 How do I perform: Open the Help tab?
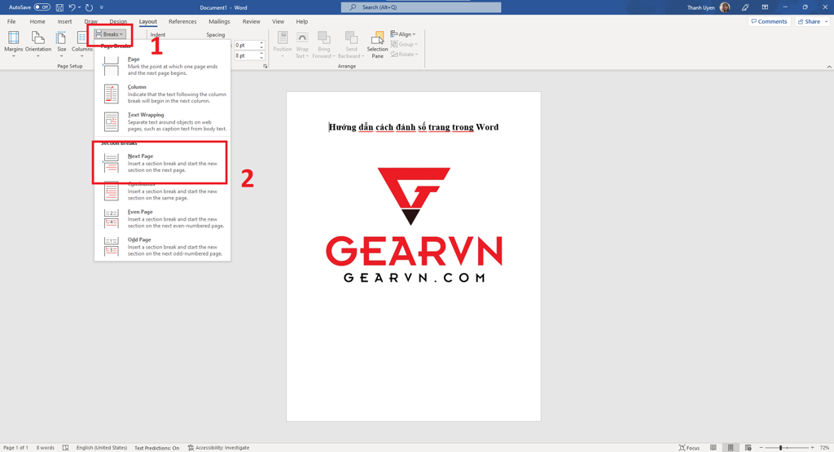tap(301, 22)
